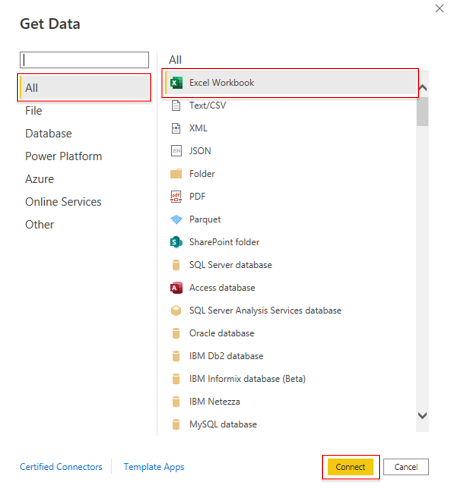Show Azure data sources
451x495 pixels.
pos(39,179)
